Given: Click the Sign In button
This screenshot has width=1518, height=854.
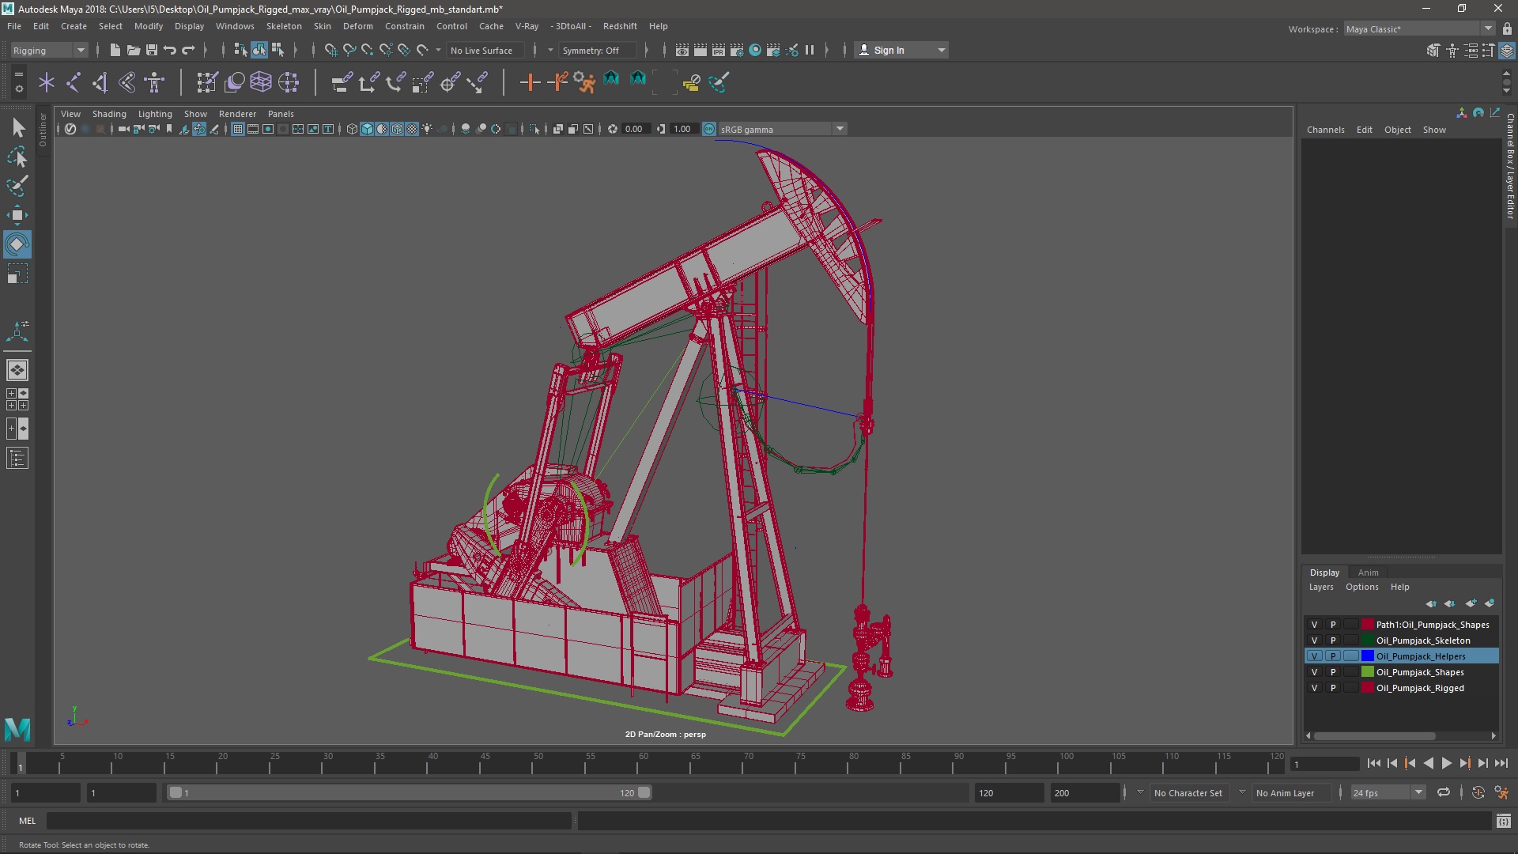Looking at the screenshot, I should (889, 50).
